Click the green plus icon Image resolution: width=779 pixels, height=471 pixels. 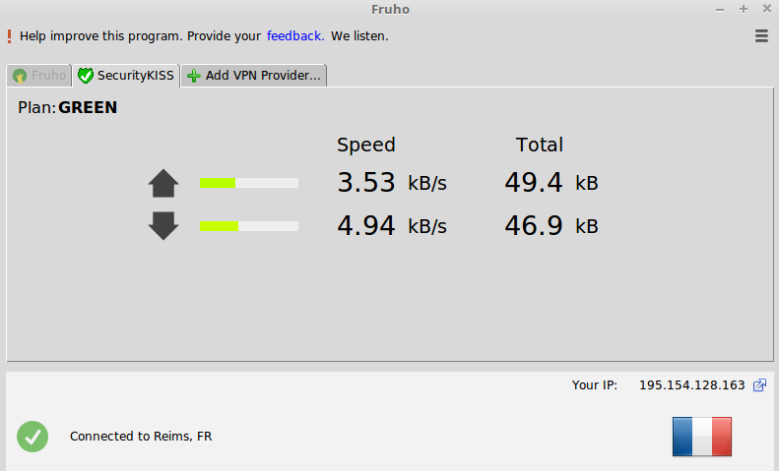(194, 76)
